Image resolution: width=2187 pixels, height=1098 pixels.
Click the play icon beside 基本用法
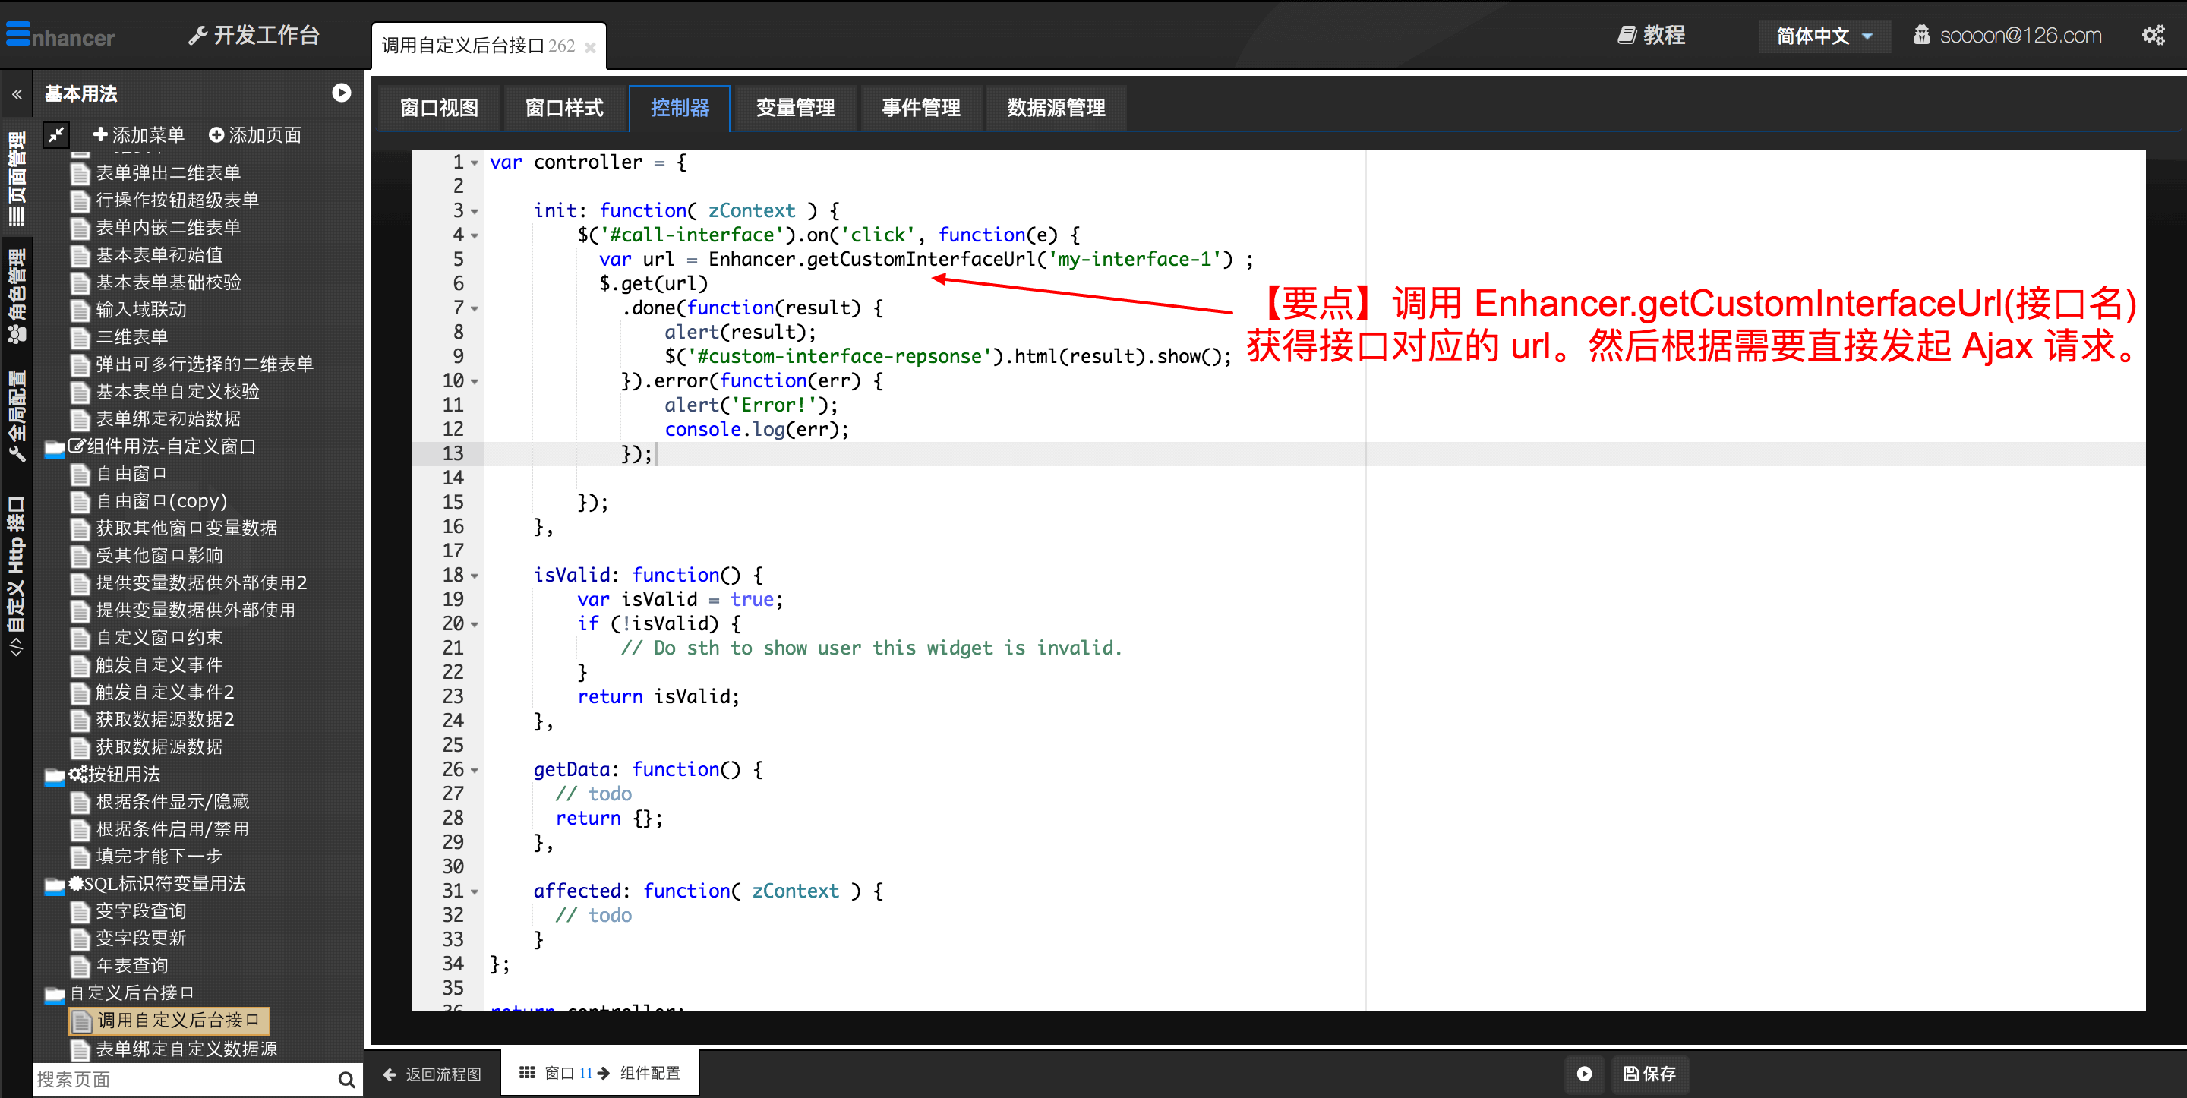pyautogui.click(x=341, y=93)
